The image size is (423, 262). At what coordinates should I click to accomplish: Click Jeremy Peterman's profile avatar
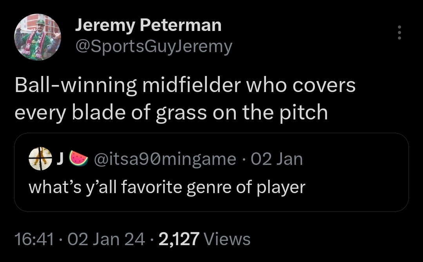[x=38, y=37]
